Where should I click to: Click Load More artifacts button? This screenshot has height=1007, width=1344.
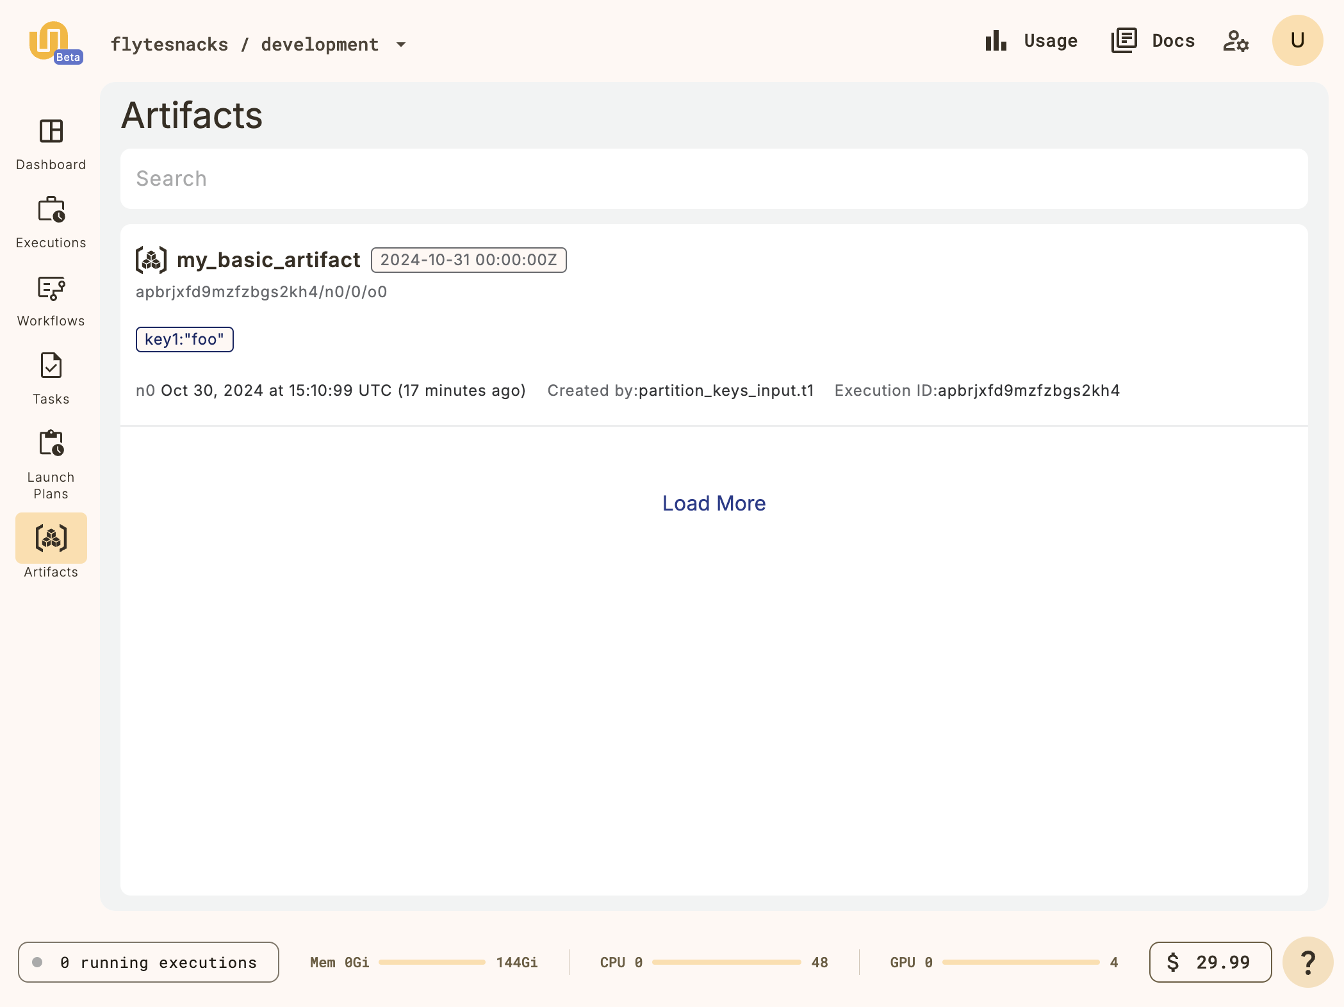pyautogui.click(x=714, y=502)
